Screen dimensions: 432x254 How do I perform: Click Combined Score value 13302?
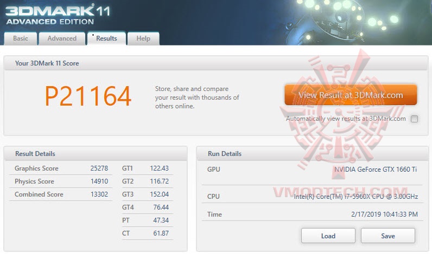[99, 194]
